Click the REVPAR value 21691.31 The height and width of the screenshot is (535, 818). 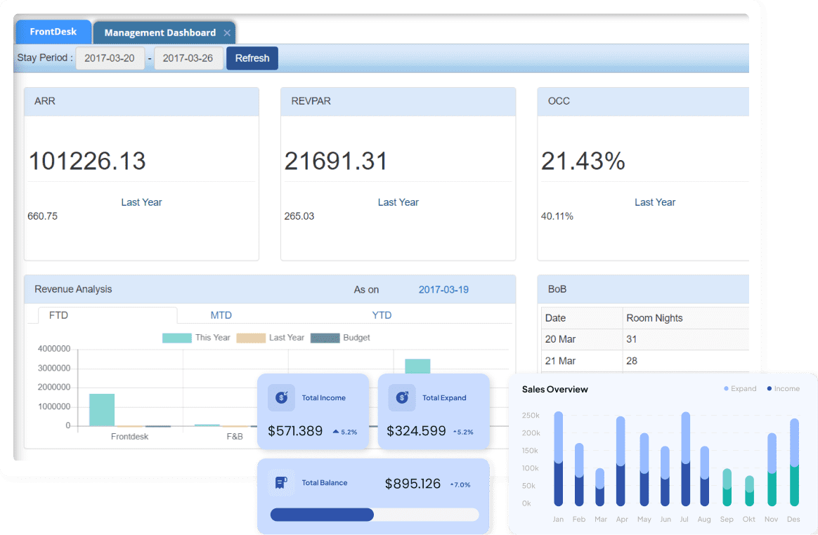click(x=335, y=161)
